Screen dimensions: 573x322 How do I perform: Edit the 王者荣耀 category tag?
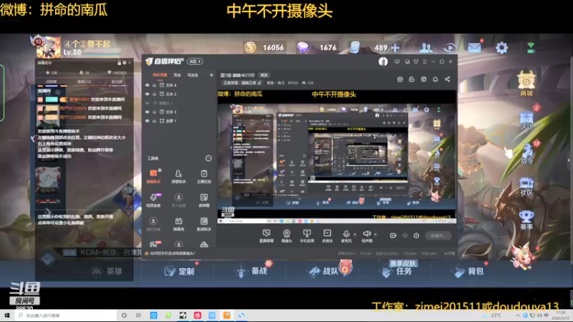(243, 83)
